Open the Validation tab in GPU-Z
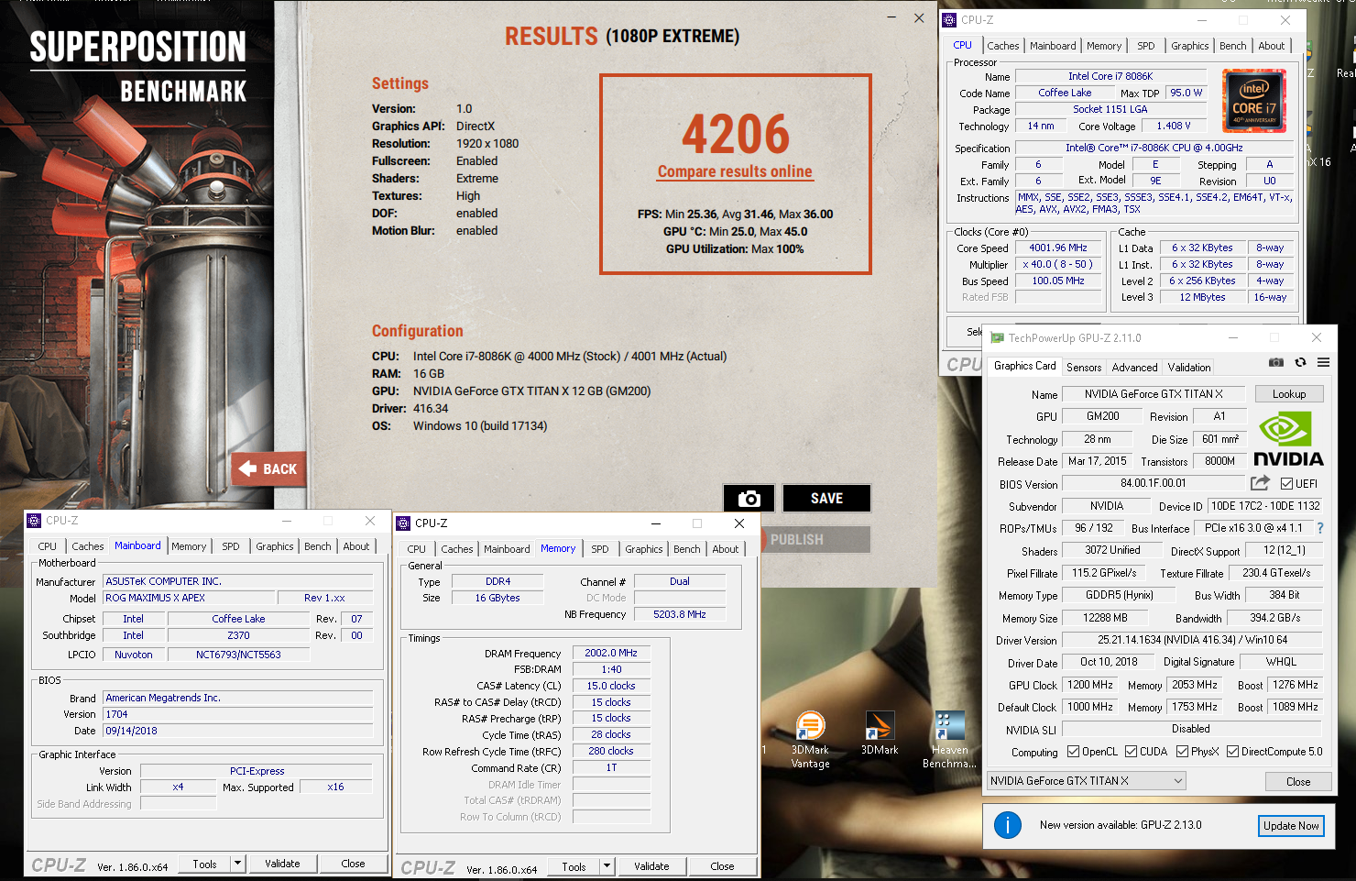 pyautogui.click(x=1189, y=367)
